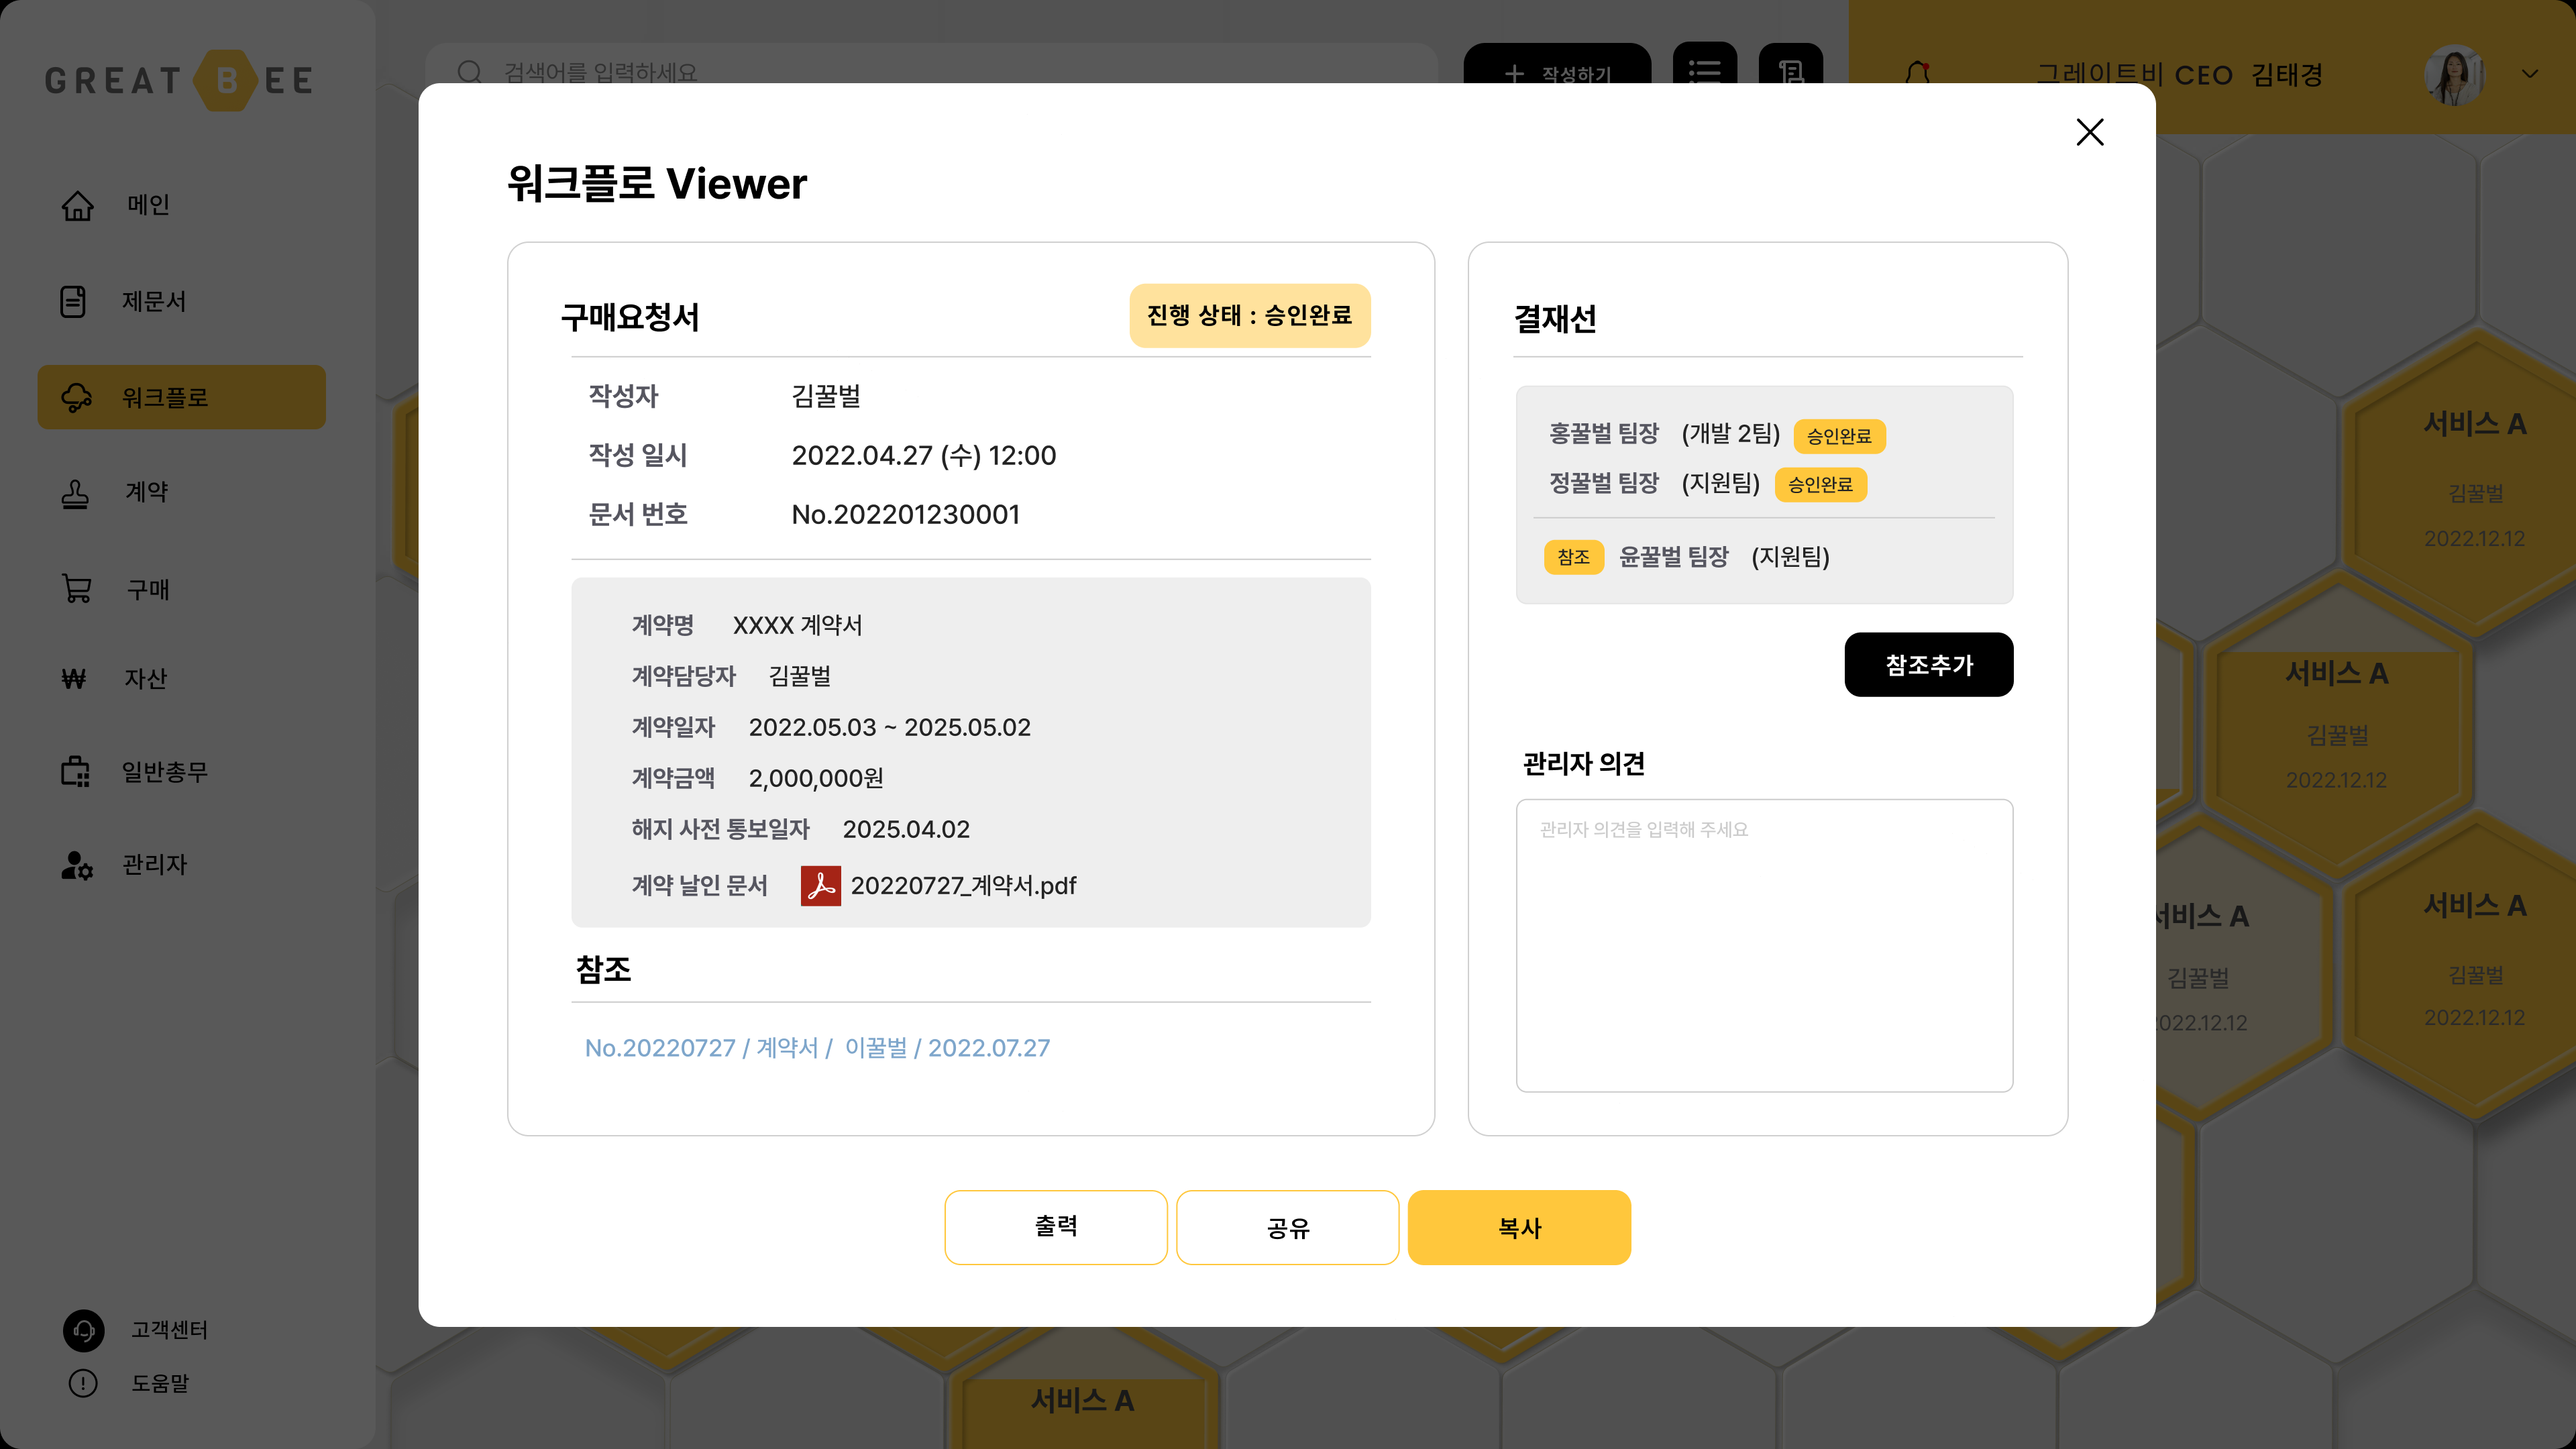The image size is (2576, 1449).
Task: Click 정꿀벌 팀장 approver name
Action: pos(1603,484)
